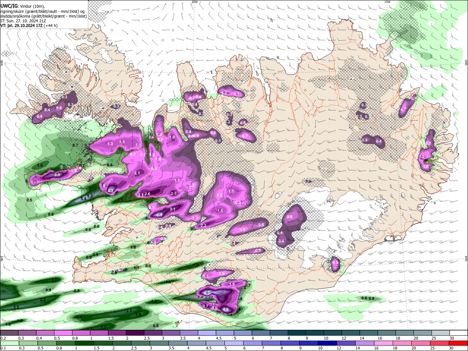Click the '4.0' snowfall value in the south
This screenshot has height=351, width=468.
click(226, 310)
